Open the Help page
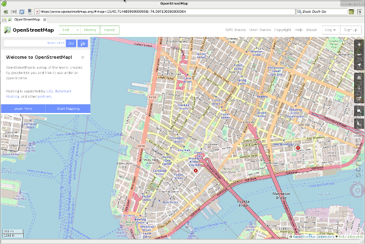 299,30
